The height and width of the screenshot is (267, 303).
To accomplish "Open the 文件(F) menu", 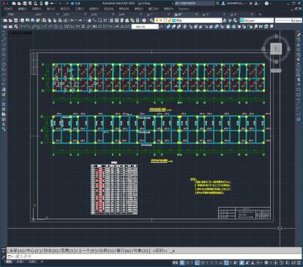I will click(x=8, y=9).
